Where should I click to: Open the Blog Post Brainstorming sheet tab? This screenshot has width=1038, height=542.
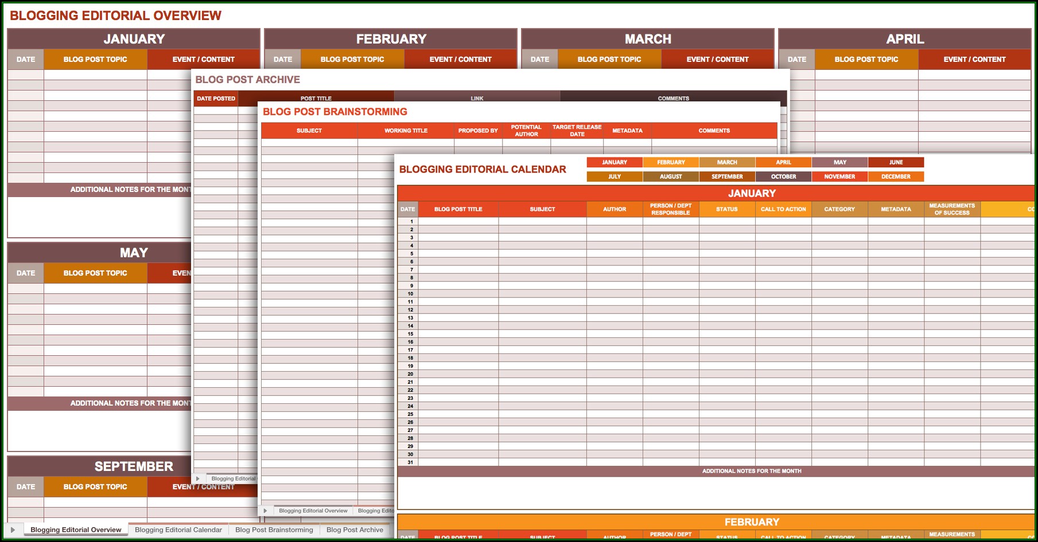[x=274, y=530]
